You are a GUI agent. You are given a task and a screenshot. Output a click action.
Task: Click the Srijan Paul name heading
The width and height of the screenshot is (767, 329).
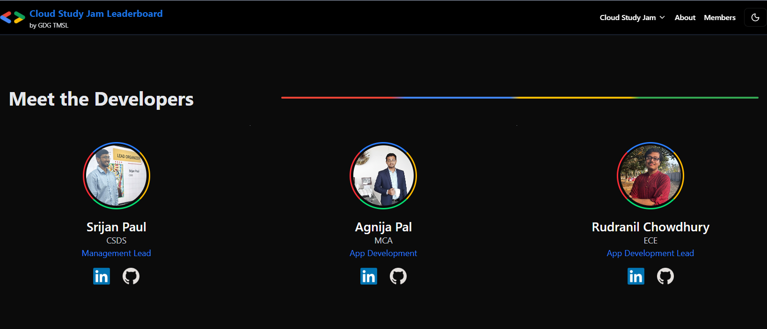click(x=116, y=227)
